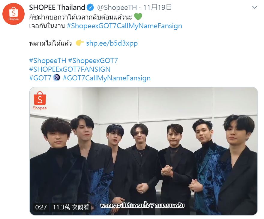Open the 11月19日 tweet timestamp
This screenshot has height=219, width=264.
click(x=157, y=7)
